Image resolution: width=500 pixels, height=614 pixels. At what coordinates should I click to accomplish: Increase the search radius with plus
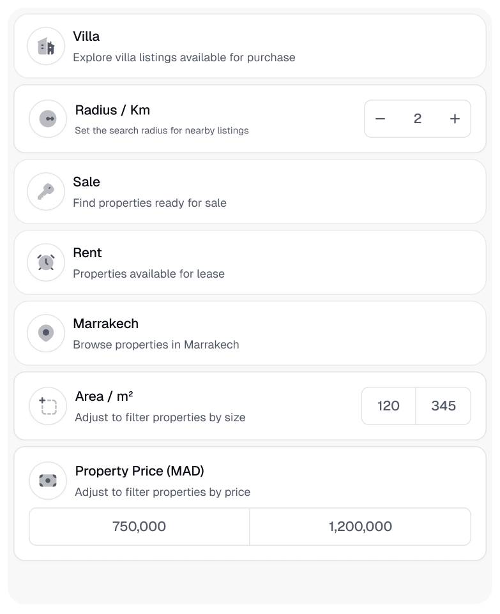[455, 119]
